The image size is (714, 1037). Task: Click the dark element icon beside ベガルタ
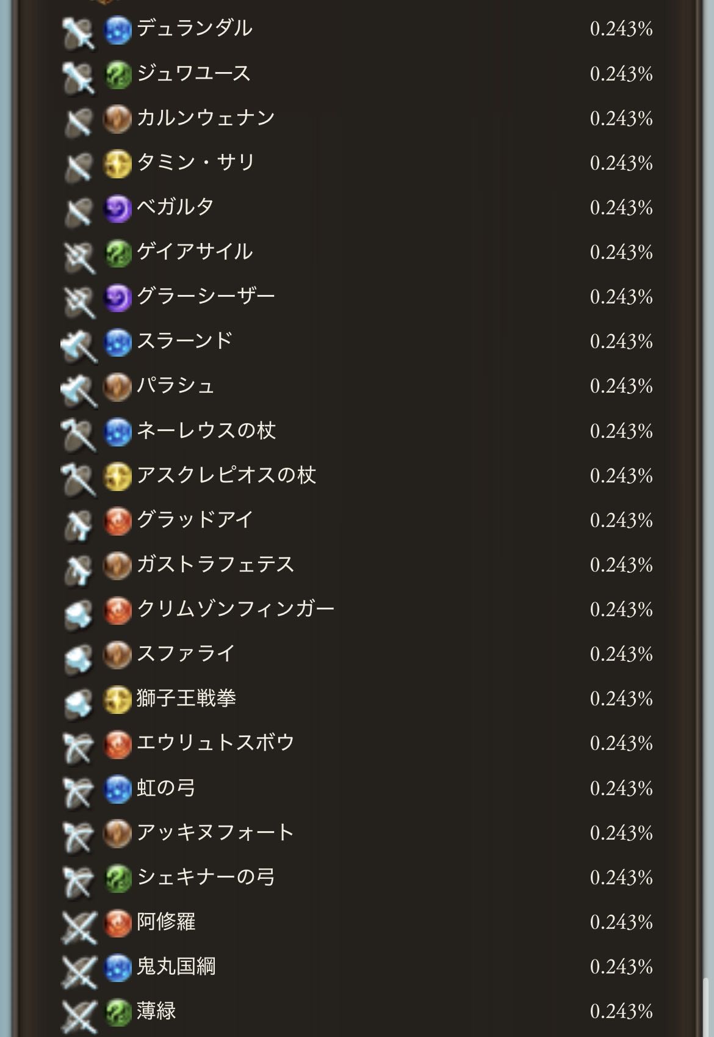(118, 209)
